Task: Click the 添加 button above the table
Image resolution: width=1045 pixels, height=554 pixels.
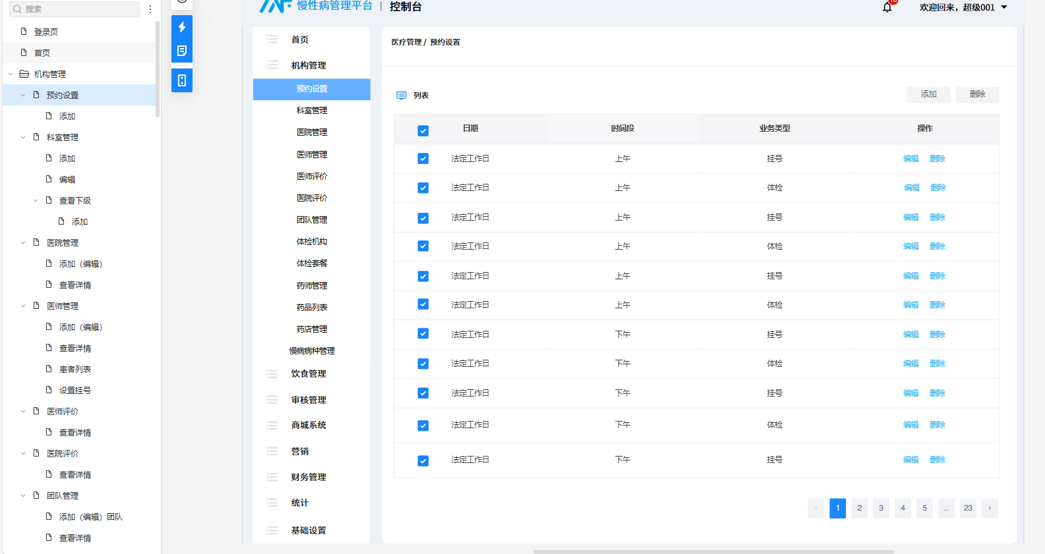Action: (x=928, y=95)
